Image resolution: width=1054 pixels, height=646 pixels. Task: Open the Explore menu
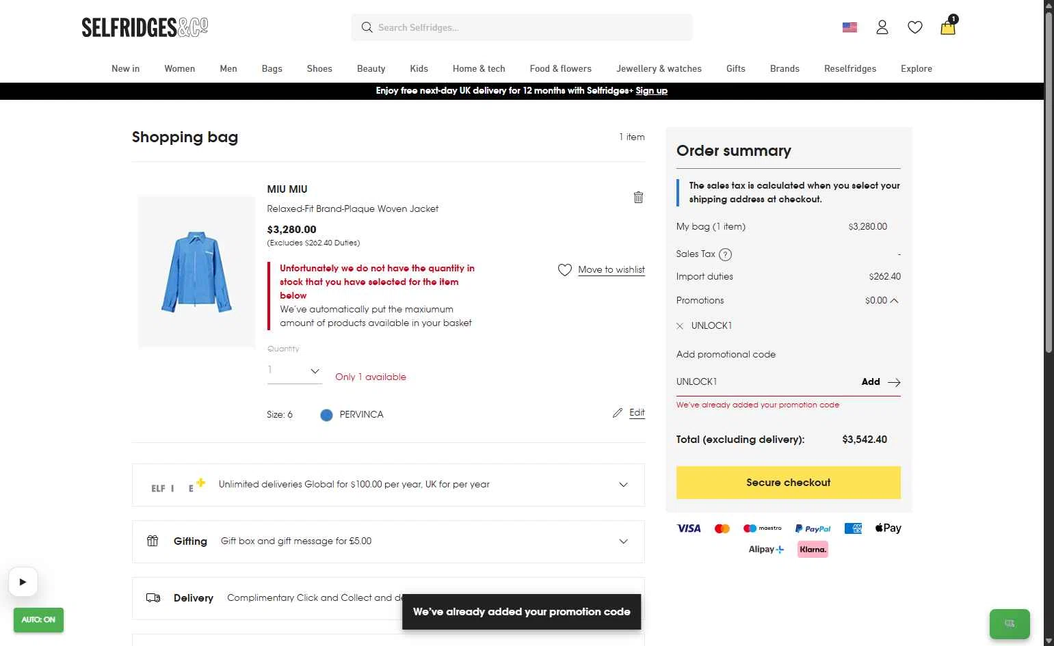click(x=917, y=68)
